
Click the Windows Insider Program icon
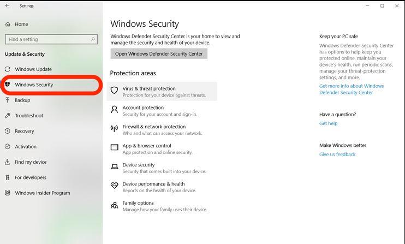click(x=8, y=193)
